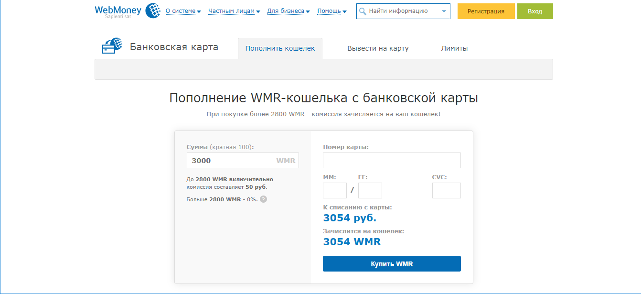Click the magnifier icon in the search box
641x294 pixels.
point(363,11)
